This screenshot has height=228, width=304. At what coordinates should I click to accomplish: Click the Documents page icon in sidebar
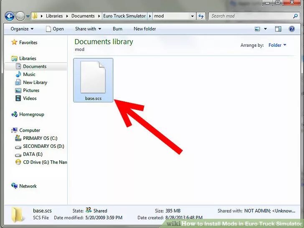[18, 66]
